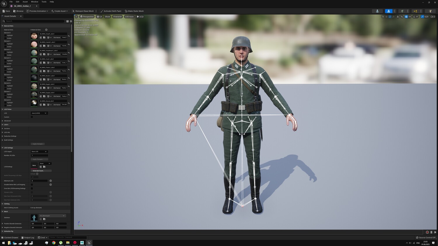Activate the Rotate tool in viewport
The height and width of the screenshot is (246, 438).
(x=390, y=17)
